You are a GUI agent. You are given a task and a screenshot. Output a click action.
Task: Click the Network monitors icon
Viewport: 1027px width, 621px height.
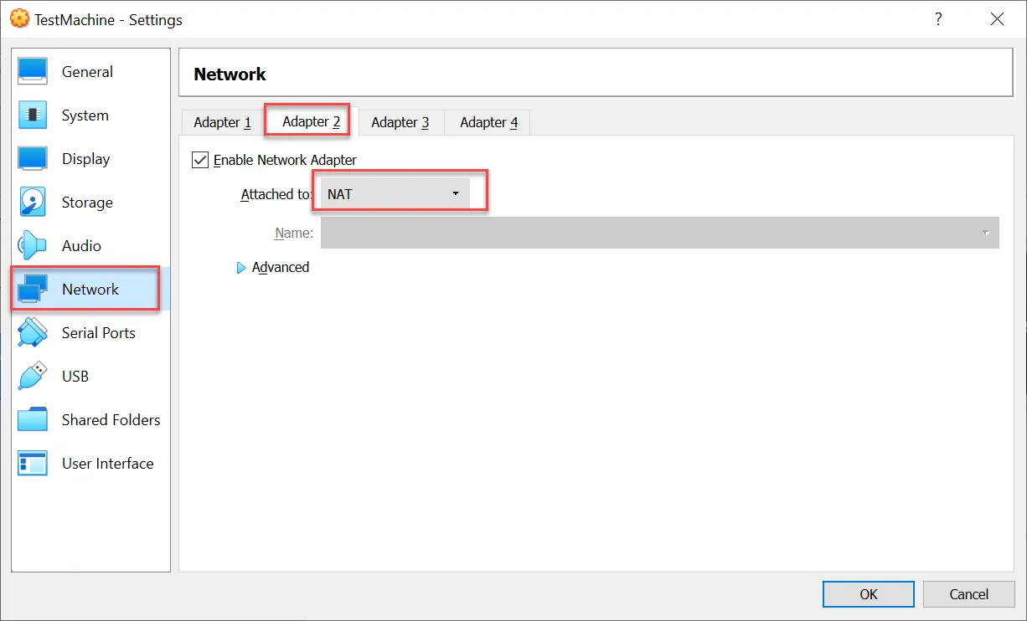[33, 290]
